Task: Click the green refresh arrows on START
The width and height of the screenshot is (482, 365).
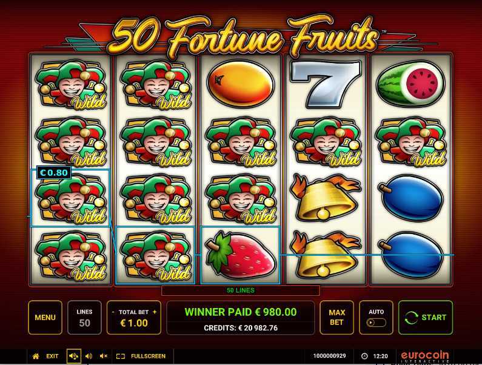Action: [412, 318]
